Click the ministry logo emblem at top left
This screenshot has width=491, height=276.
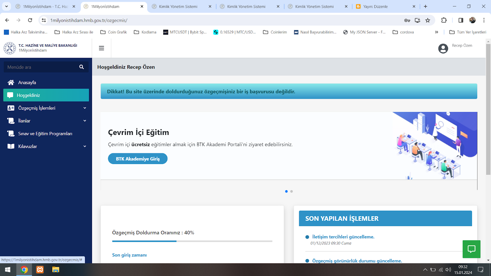(x=10, y=48)
